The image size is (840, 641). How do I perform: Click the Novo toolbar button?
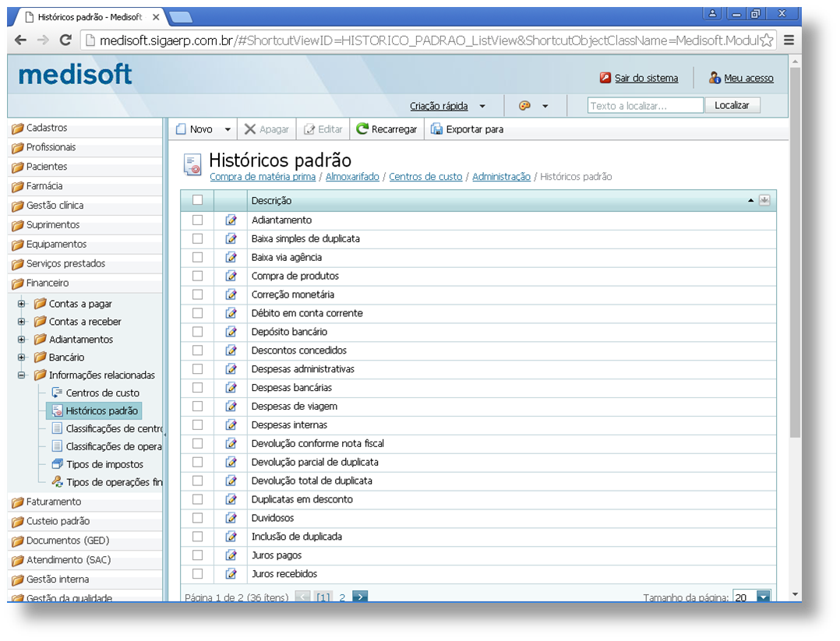point(195,129)
